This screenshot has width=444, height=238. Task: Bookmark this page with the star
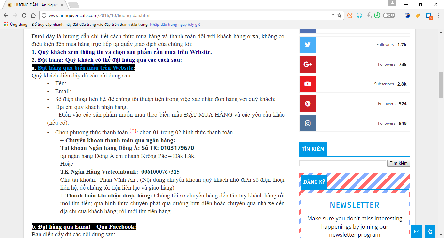point(339,15)
